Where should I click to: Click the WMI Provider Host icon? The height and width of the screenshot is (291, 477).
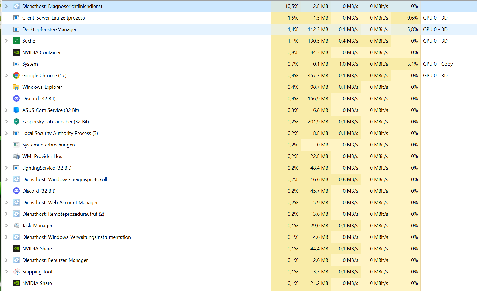16,156
